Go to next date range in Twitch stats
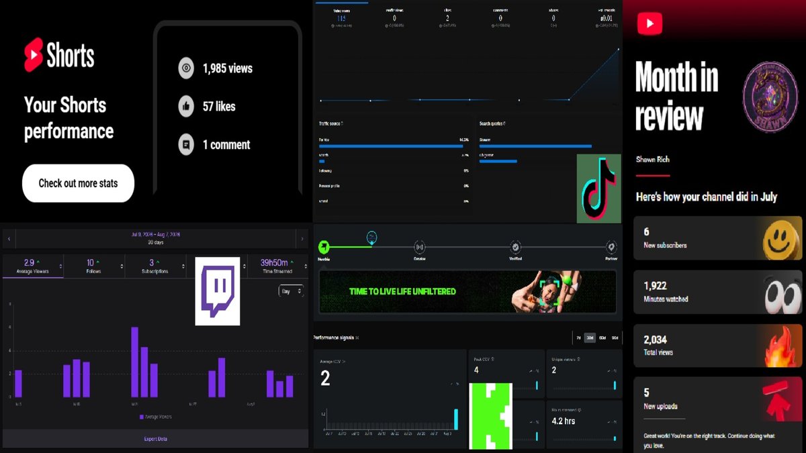The height and width of the screenshot is (453, 806). (301, 238)
